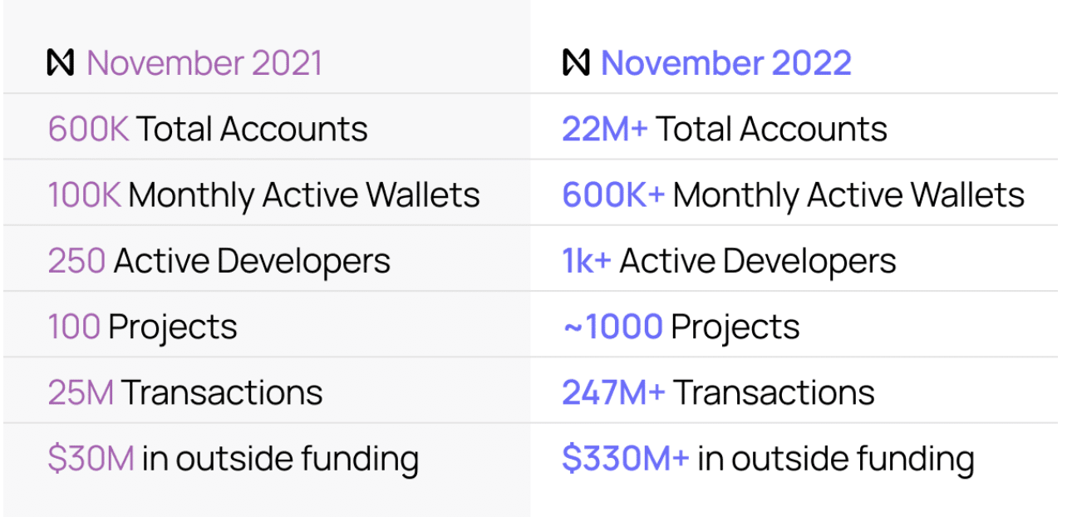Click the blue $330M+ amount
The image size is (1067, 517).
(626, 459)
